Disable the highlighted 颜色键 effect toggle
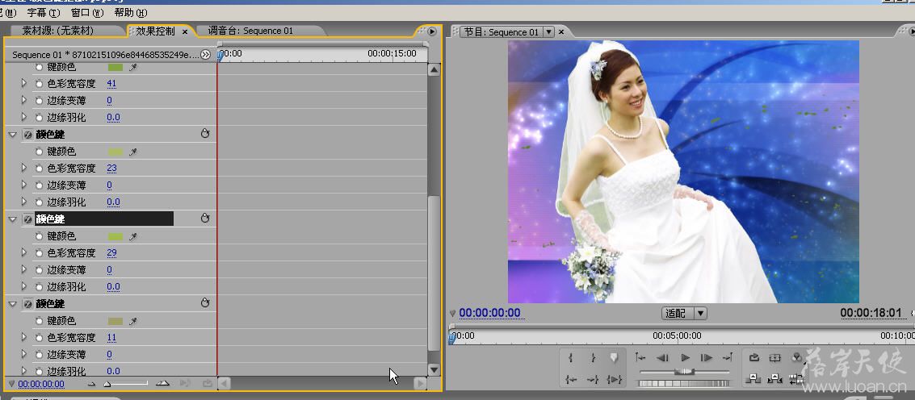The height and width of the screenshot is (400, 915). (27, 219)
